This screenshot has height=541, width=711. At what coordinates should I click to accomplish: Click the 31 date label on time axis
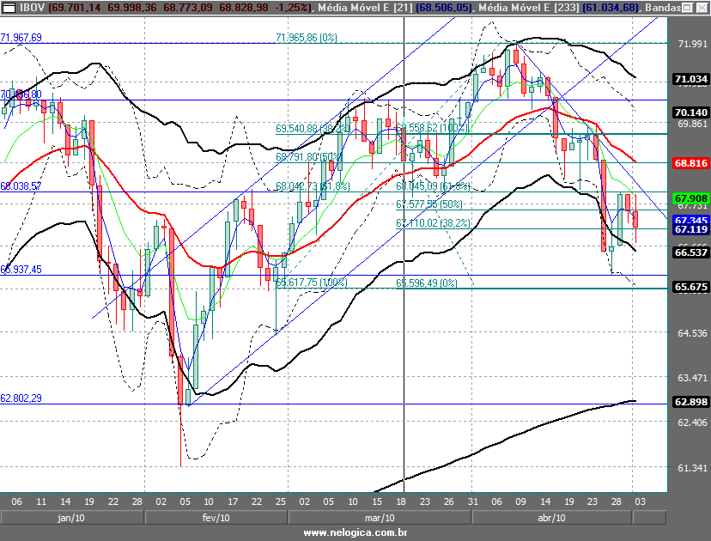pos(473,501)
